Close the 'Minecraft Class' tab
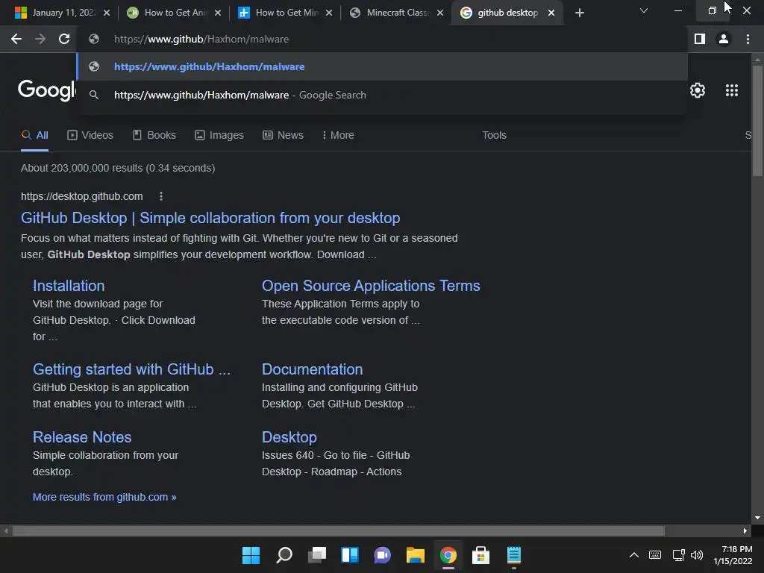Viewport: 764px width, 573px height. (x=440, y=13)
